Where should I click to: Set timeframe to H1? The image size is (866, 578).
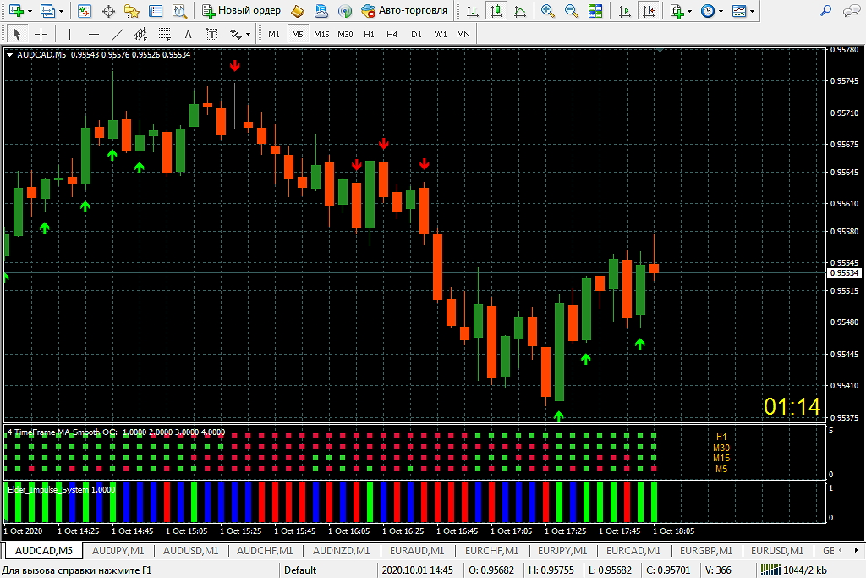pos(369,34)
